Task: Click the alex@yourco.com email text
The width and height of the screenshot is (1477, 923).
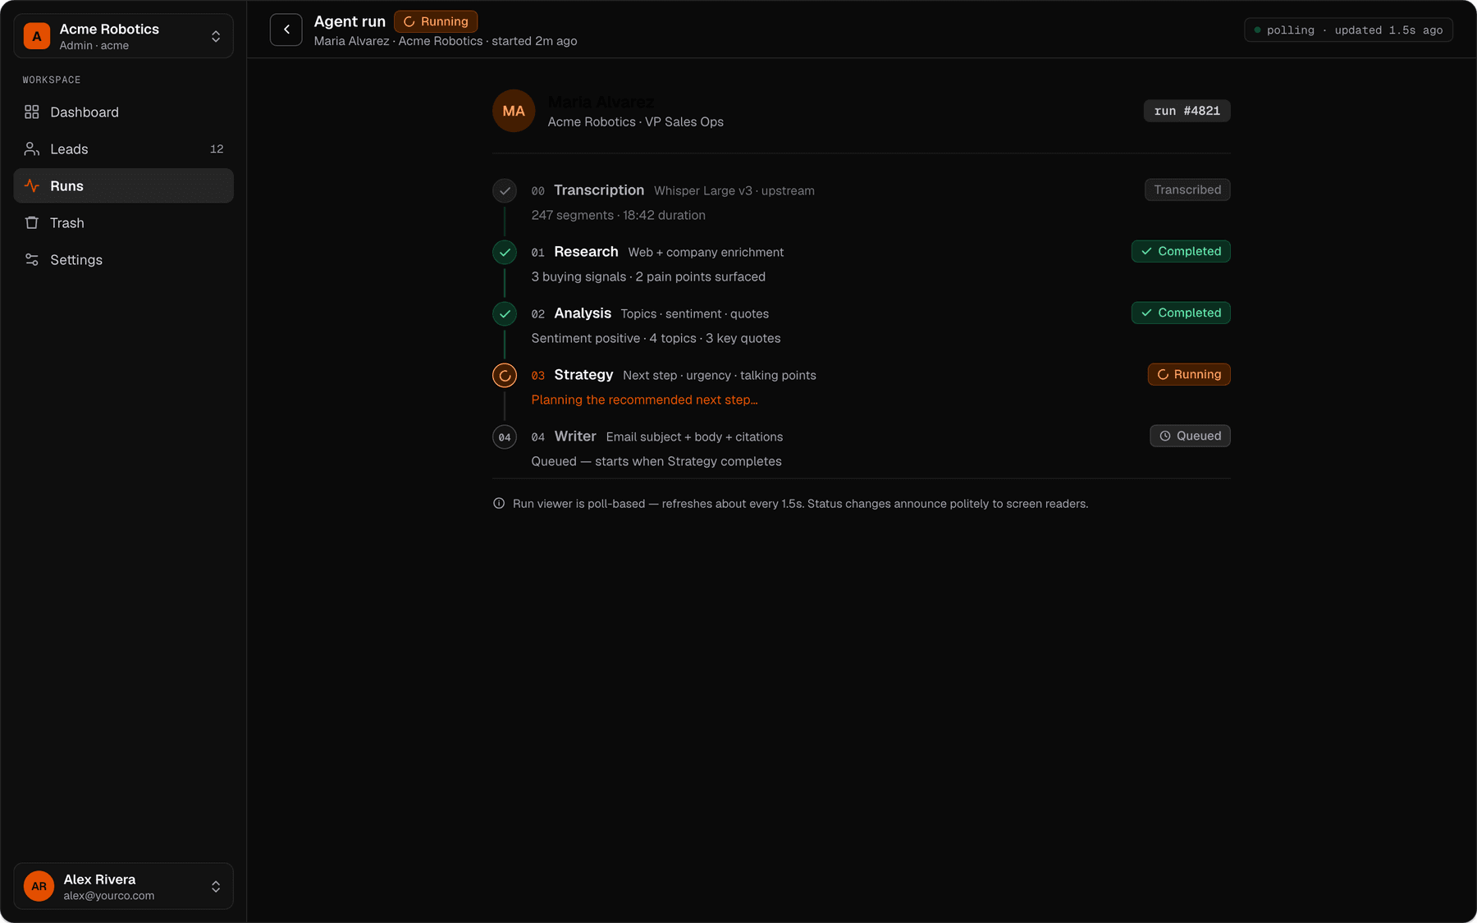Action: (x=108, y=895)
